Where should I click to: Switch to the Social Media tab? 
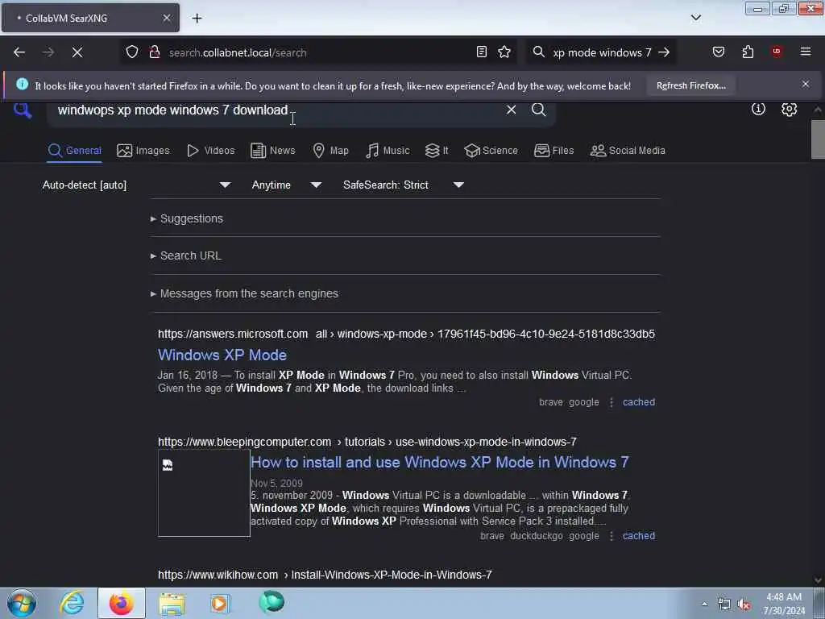(628, 151)
